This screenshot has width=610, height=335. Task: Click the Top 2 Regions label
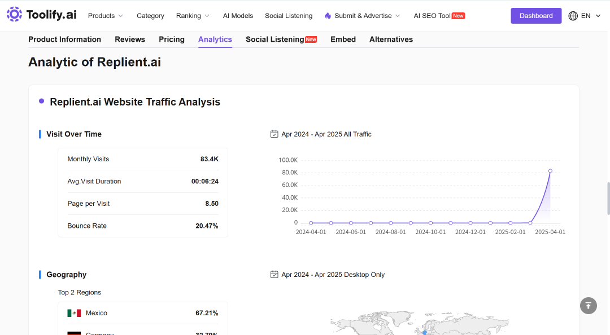pos(80,292)
